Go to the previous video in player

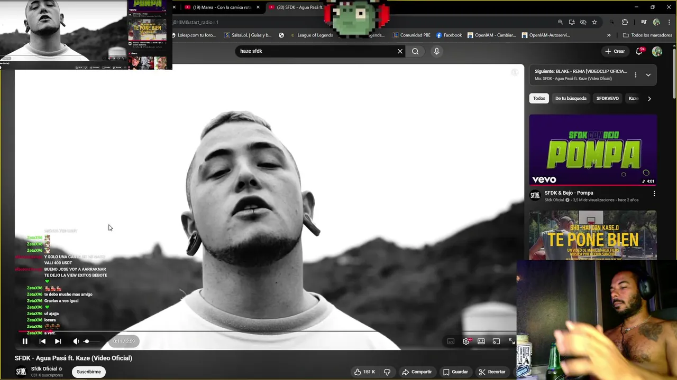(x=42, y=341)
